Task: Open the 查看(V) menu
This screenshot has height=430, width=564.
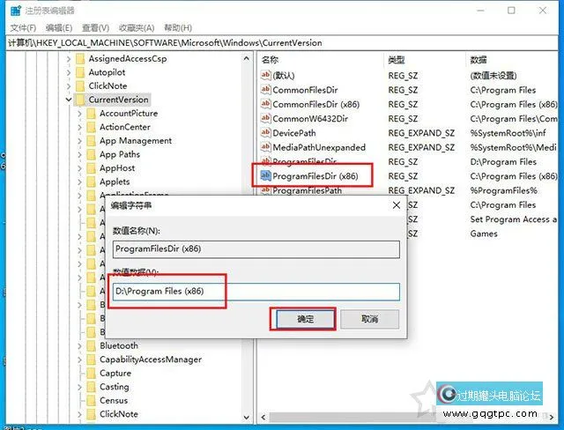Action: click(95, 27)
